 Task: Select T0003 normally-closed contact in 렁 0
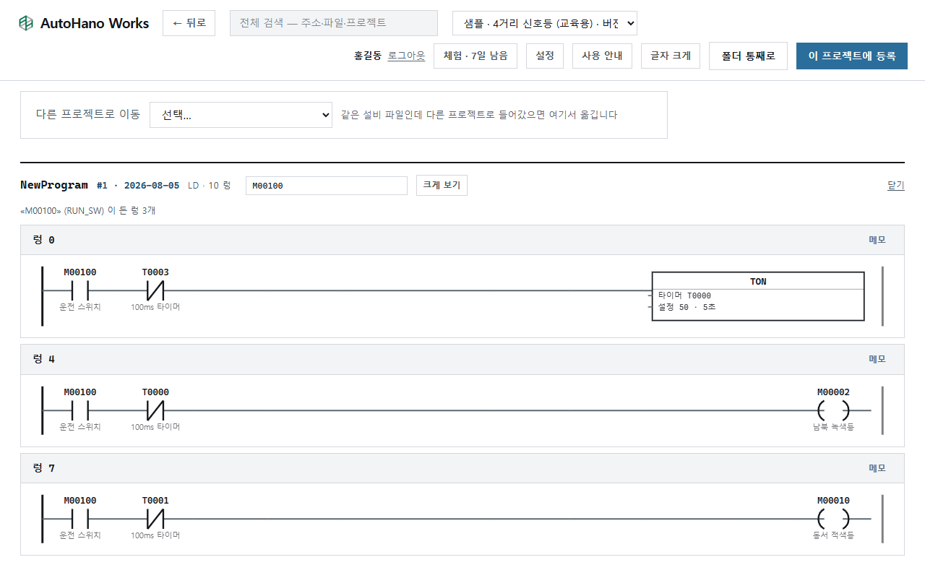(155, 290)
